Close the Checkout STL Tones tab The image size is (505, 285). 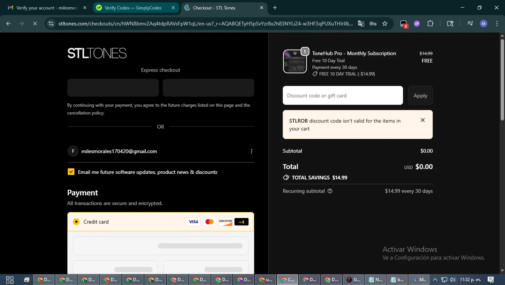[x=262, y=8]
